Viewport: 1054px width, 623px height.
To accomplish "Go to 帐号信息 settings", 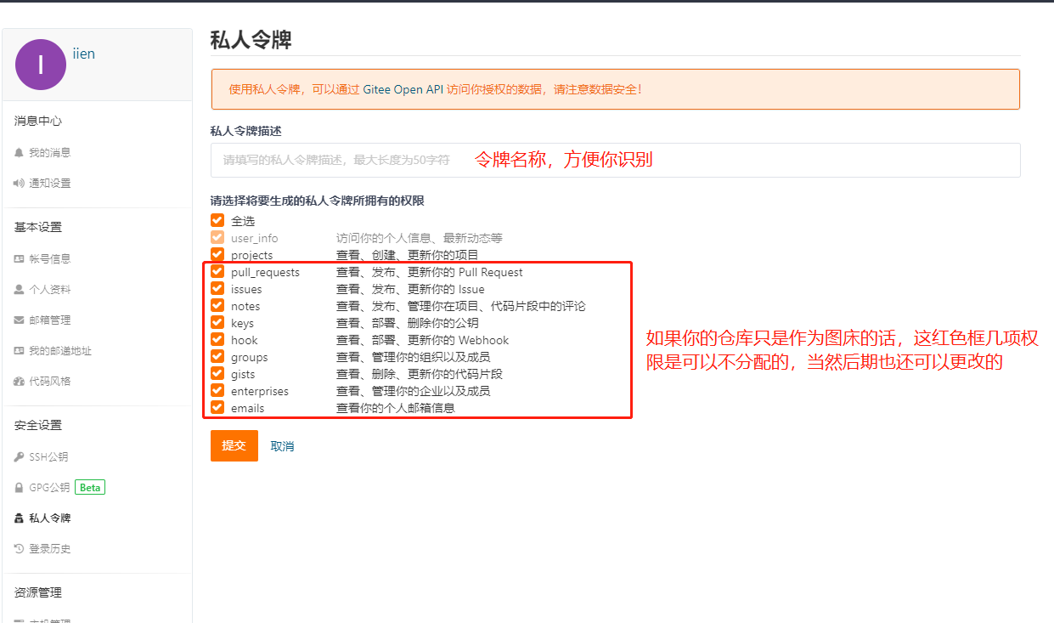I will tap(49, 259).
